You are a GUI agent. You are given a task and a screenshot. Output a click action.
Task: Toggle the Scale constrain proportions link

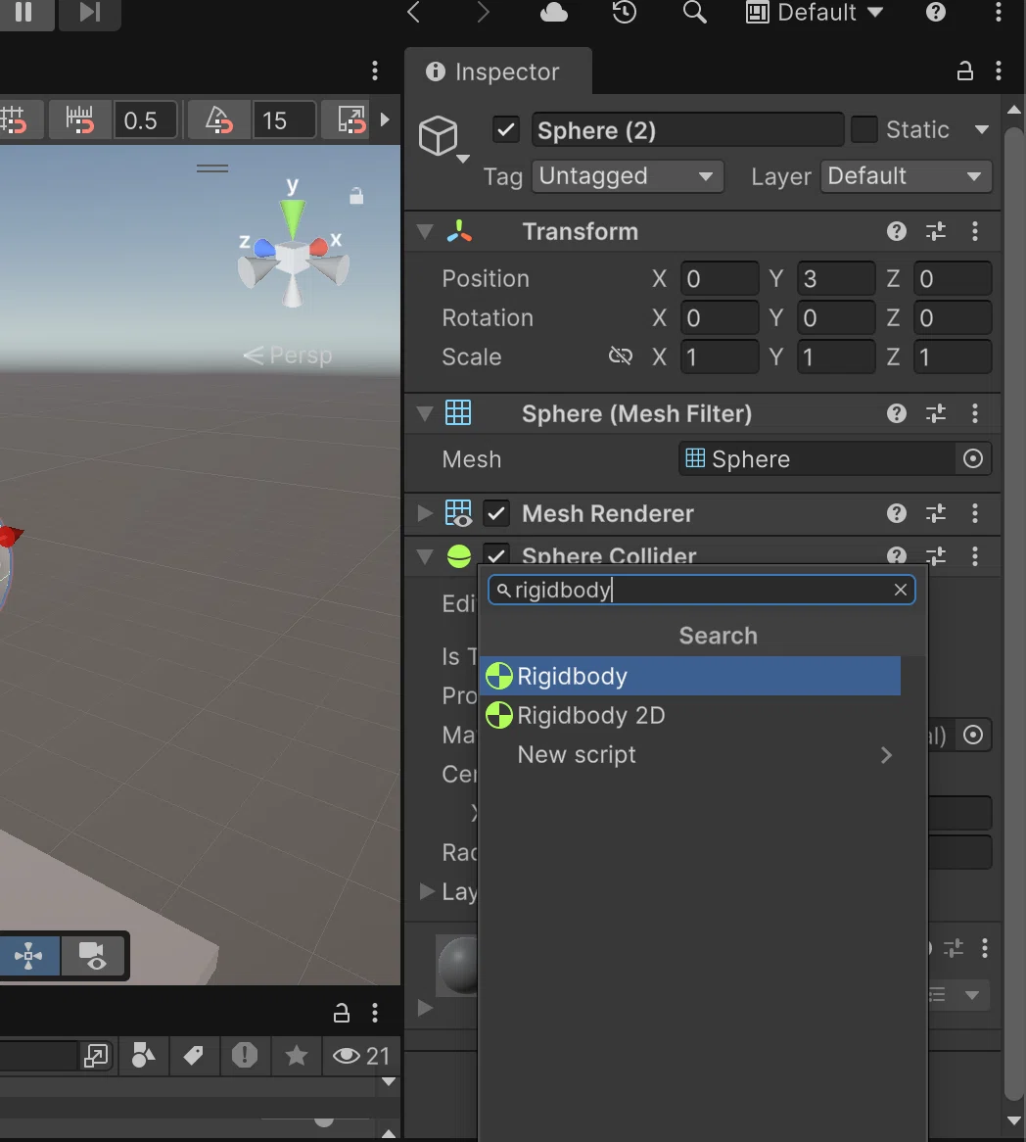point(621,357)
